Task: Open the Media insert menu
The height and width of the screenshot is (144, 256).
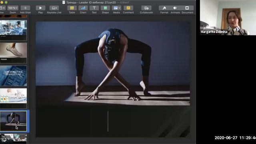Action: pos(116,8)
